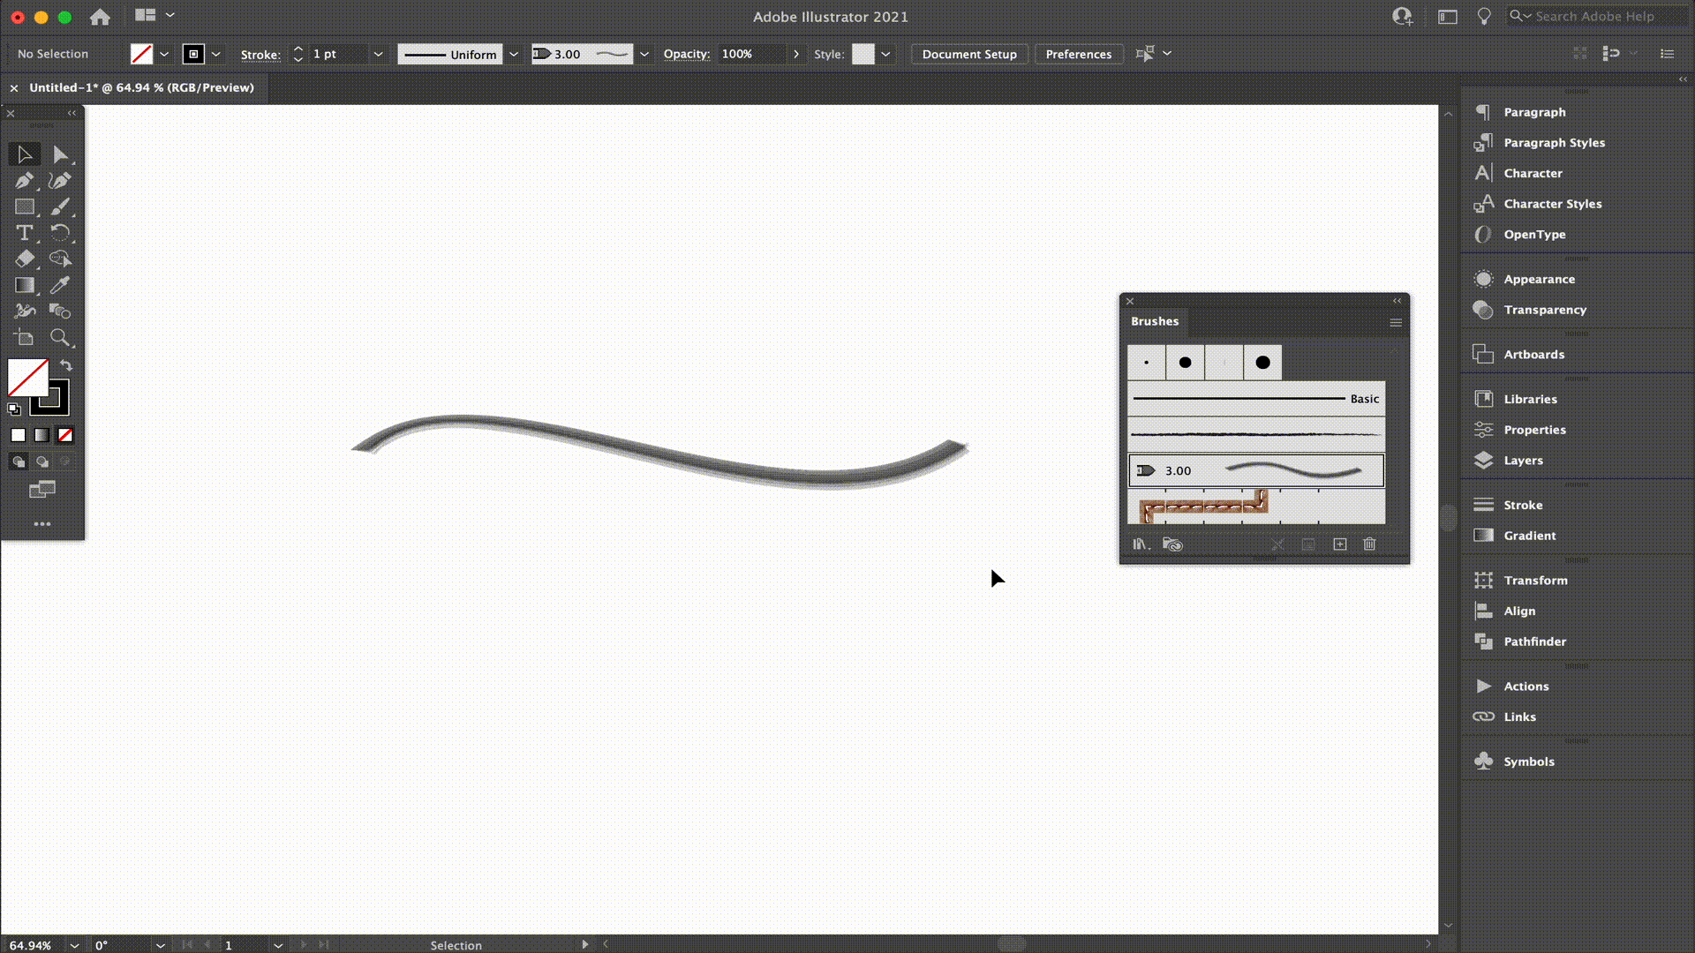
Task: Select the Rotate tool
Action: click(60, 233)
